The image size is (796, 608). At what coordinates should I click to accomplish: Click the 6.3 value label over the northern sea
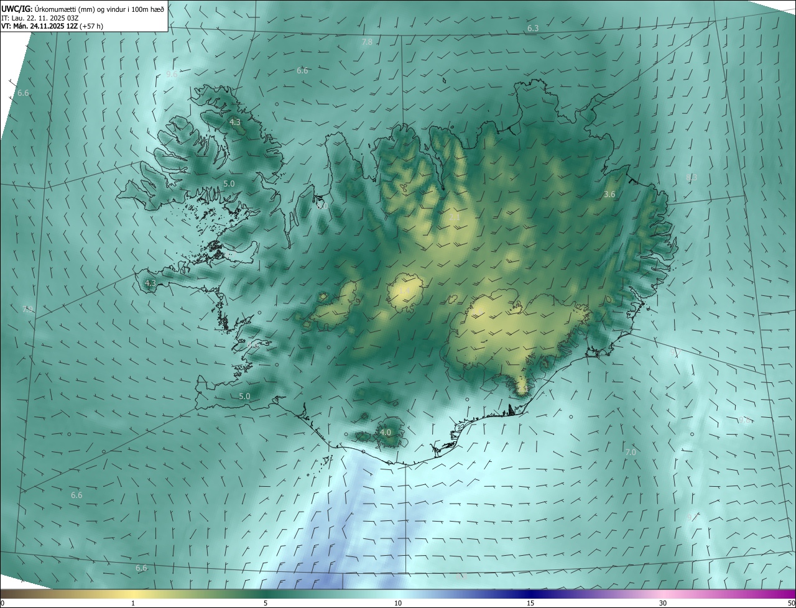(533, 29)
